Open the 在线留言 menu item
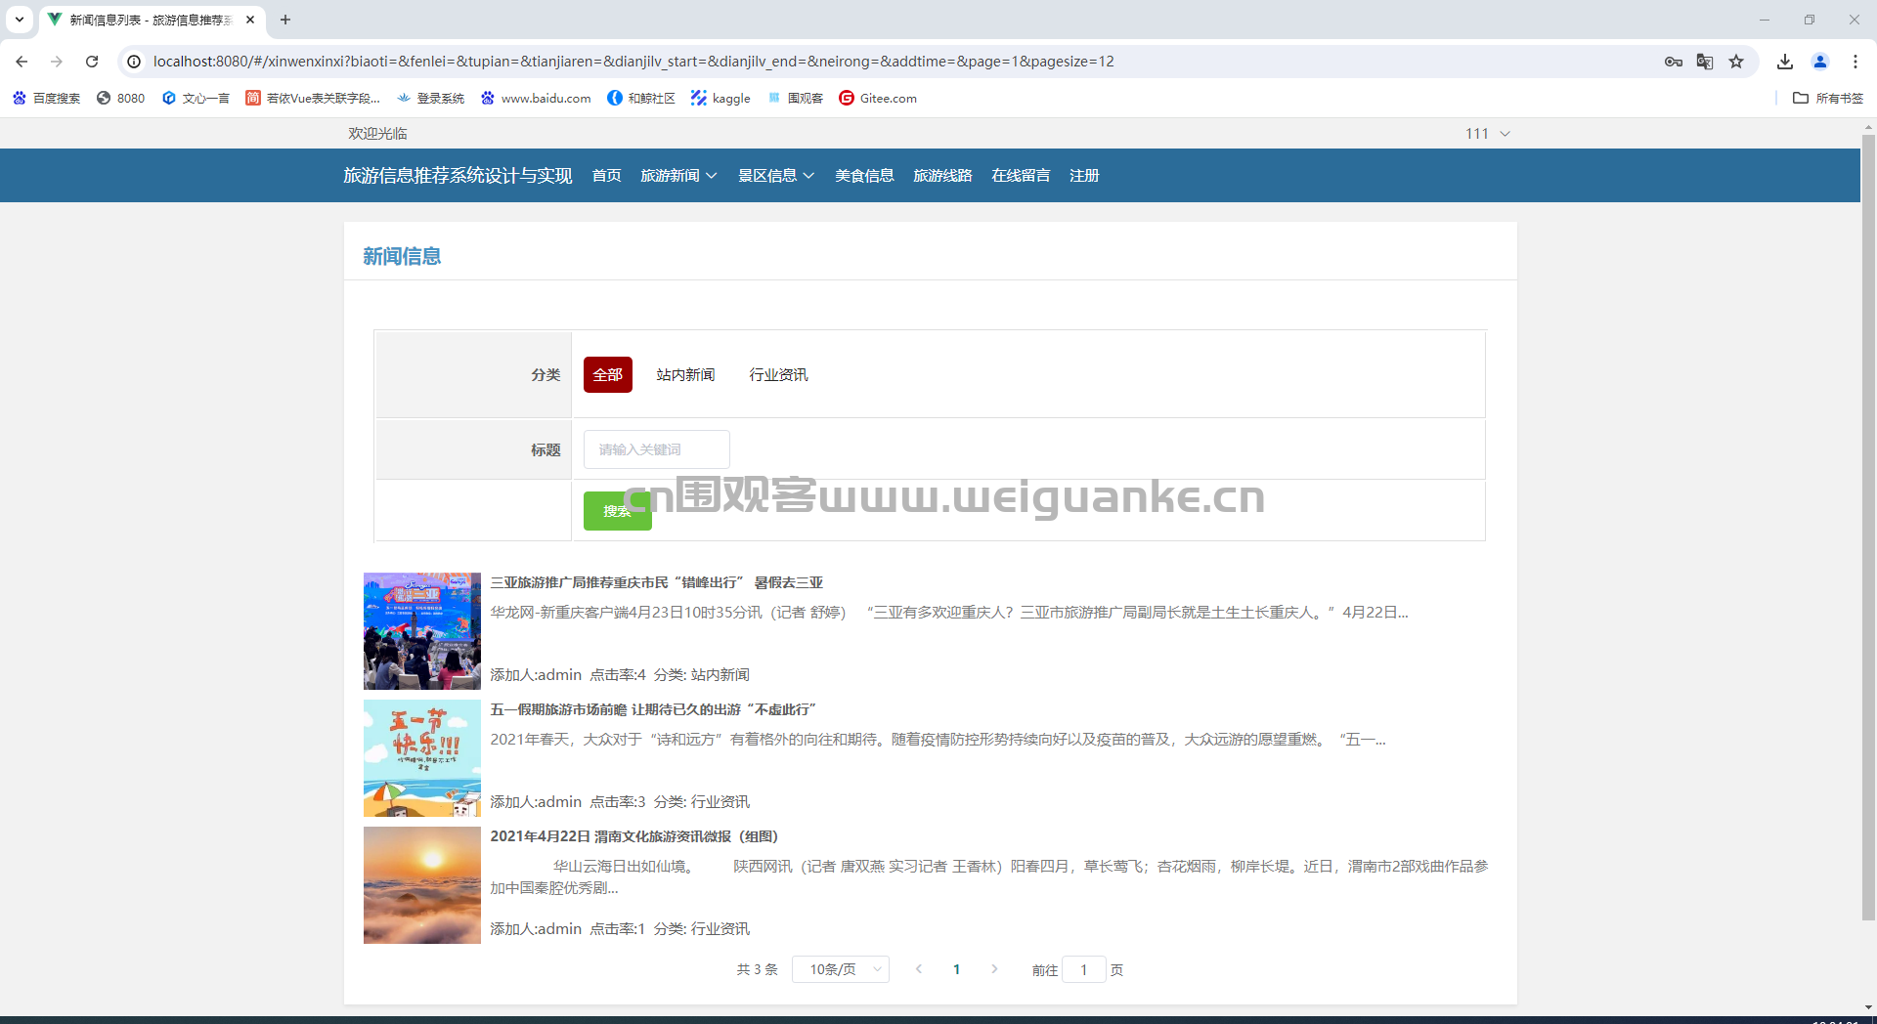Screen dimensions: 1877x1024 point(1021,176)
